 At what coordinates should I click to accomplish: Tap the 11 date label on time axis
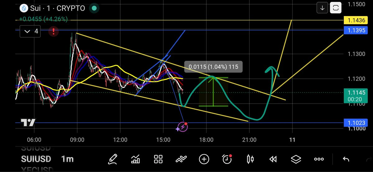pos(292,140)
